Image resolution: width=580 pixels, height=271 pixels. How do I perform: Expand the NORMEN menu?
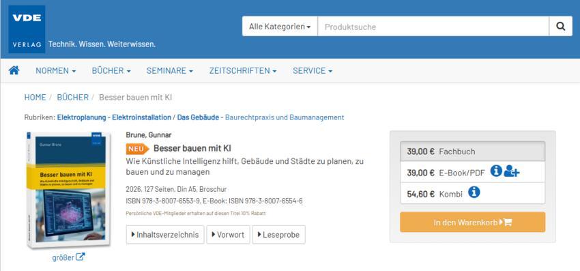55,71
